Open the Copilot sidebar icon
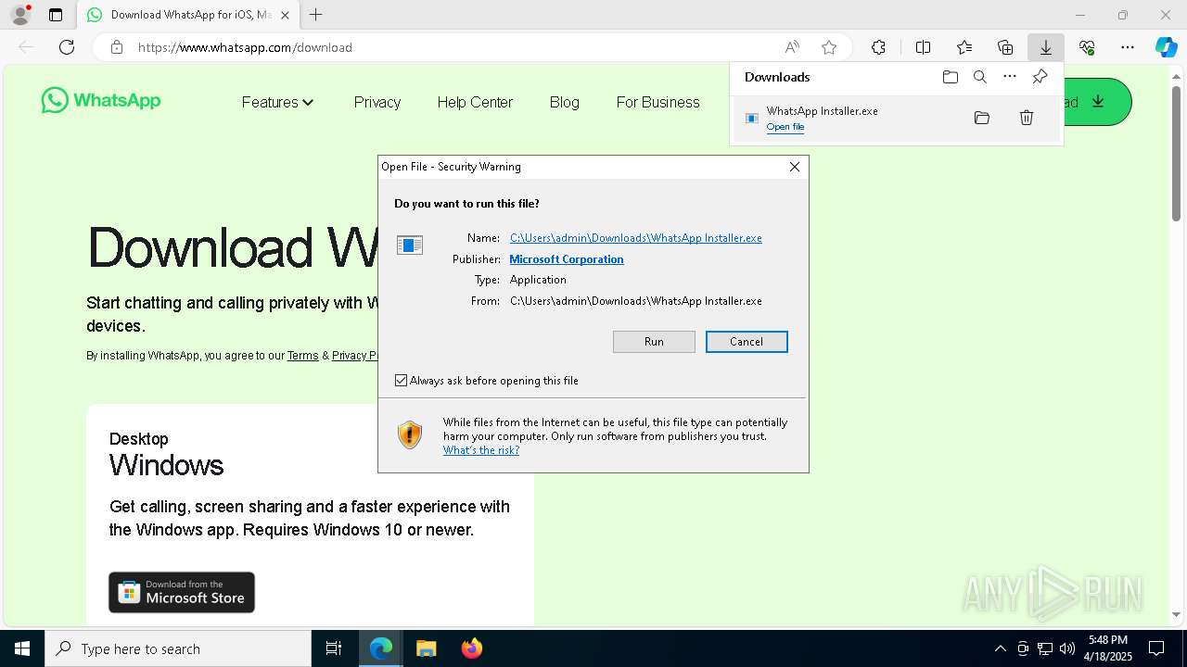The width and height of the screenshot is (1187, 667). (x=1166, y=47)
